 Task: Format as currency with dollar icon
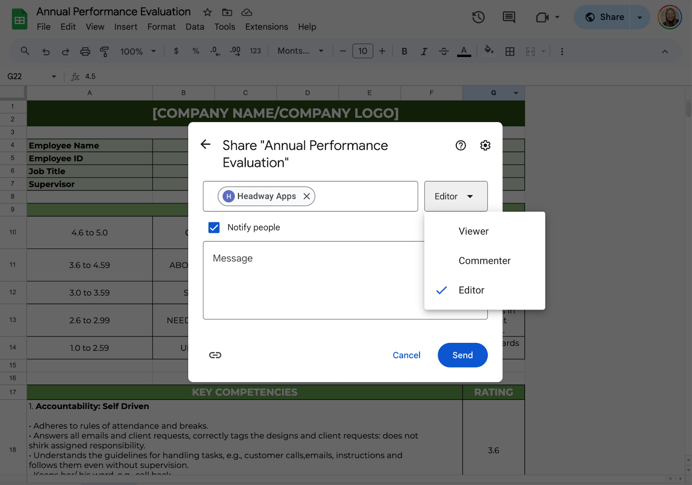[x=176, y=51]
